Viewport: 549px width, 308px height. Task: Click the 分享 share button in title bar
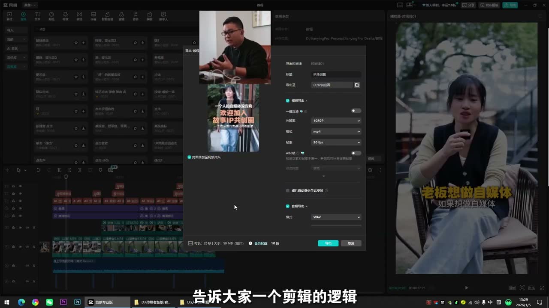point(468,5)
